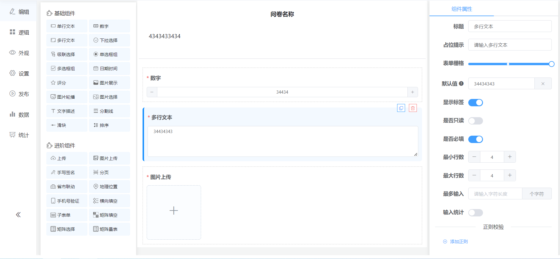This screenshot has height=259, width=560.
Task: Toggle the 是否必填 switch
Action: coord(475,139)
